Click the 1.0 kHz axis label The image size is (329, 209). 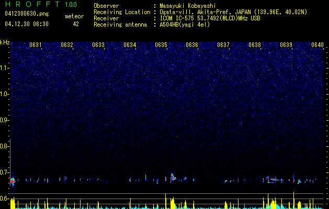click(x=5, y=94)
